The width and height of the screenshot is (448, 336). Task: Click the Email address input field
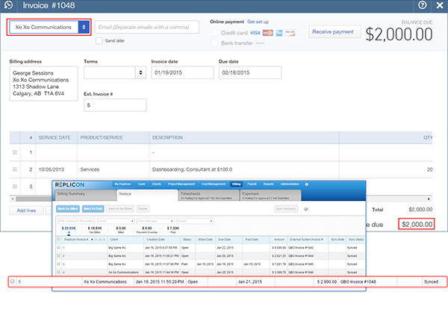pos(147,27)
